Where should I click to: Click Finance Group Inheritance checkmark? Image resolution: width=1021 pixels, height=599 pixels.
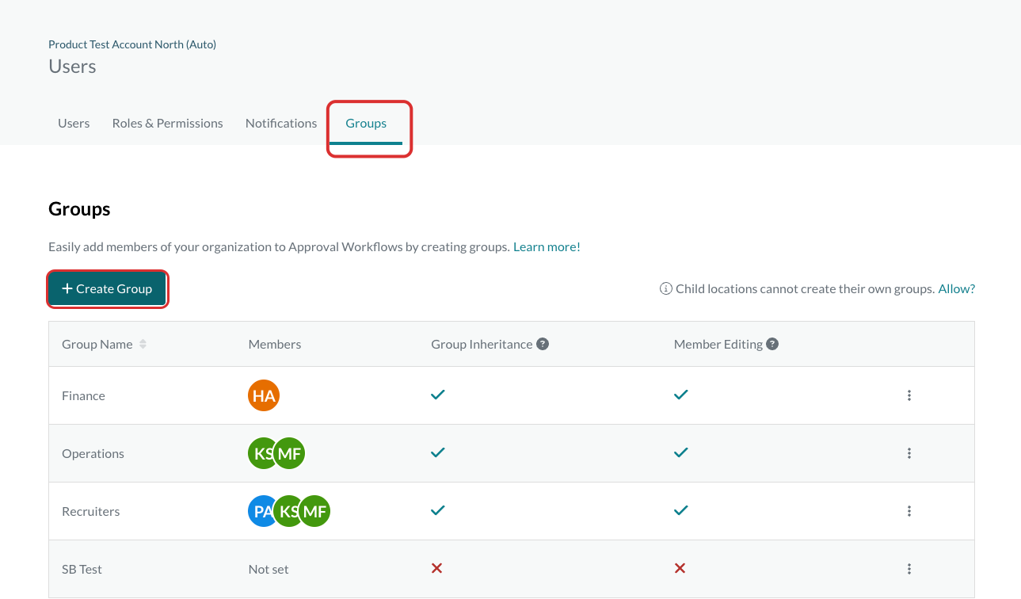coord(438,394)
